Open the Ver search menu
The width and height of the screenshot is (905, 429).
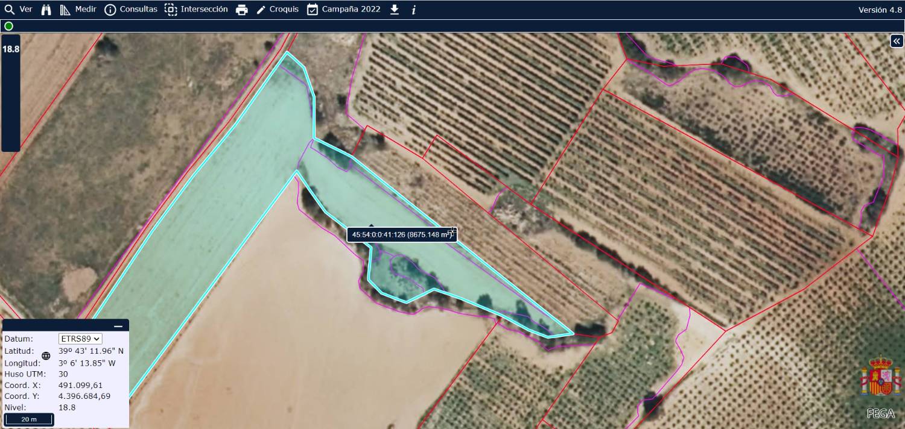click(18, 10)
